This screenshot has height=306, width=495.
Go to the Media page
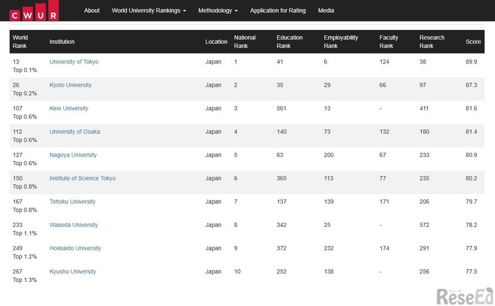(326, 10)
